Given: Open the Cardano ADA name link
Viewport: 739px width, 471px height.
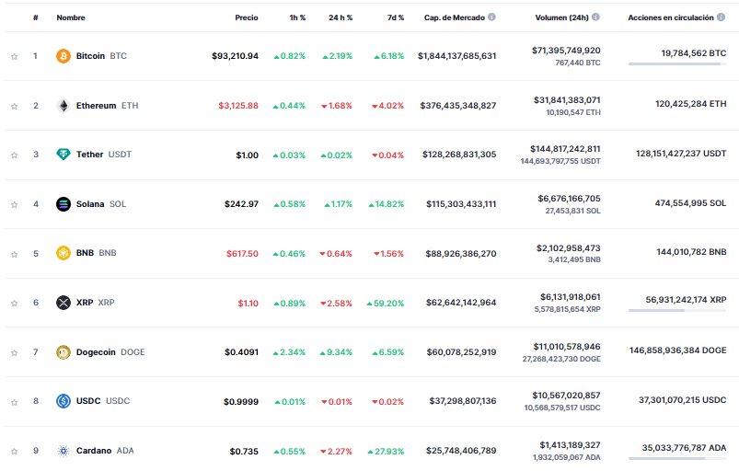Looking at the screenshot, I should pos(105,451).
